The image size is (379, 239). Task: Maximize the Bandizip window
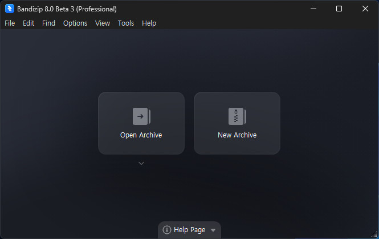tap(339, 9)
